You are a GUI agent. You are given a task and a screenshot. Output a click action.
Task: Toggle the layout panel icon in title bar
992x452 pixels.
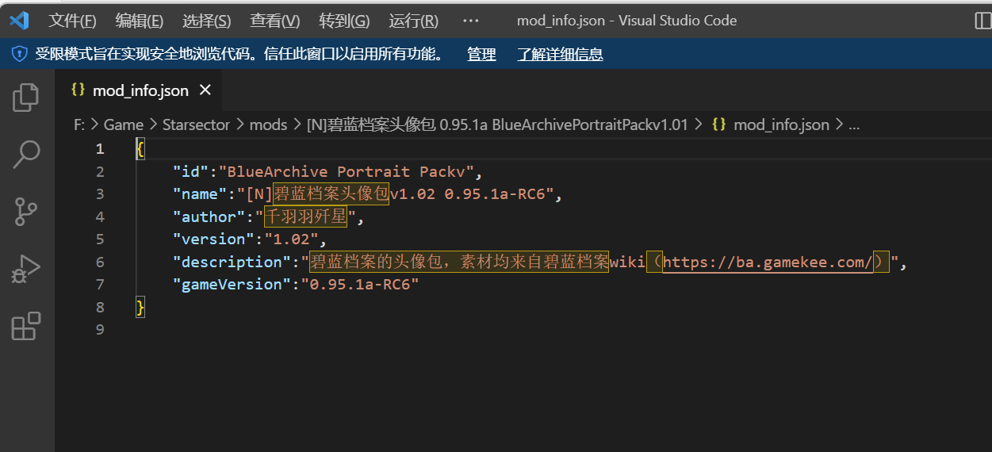pyautogui.click(x=982, y=21)
